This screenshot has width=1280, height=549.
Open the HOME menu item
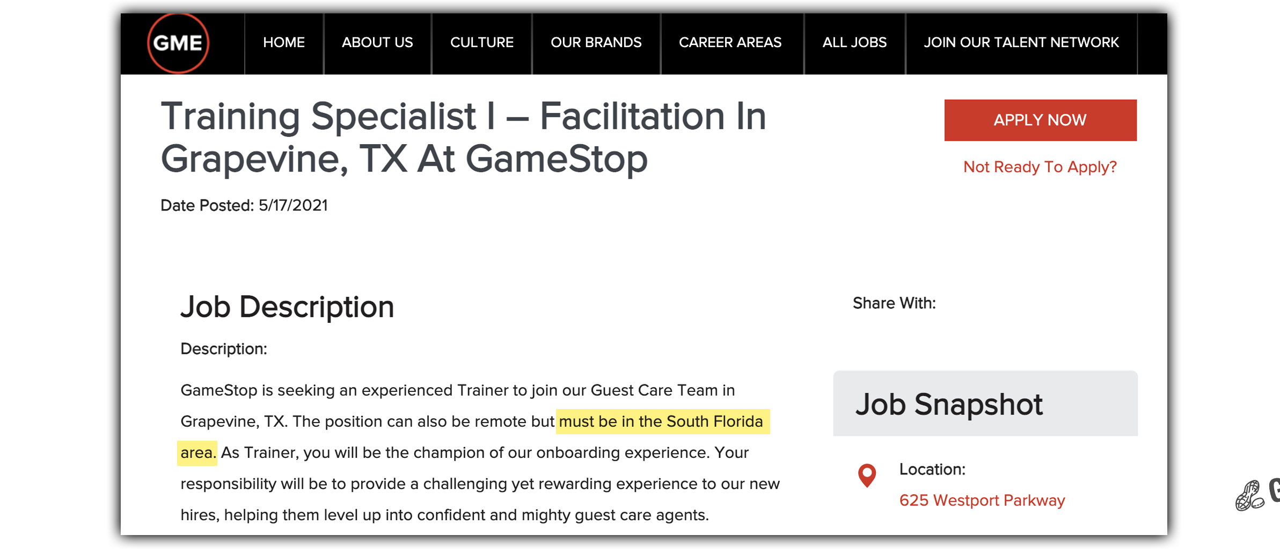click(x=284, y=43)
